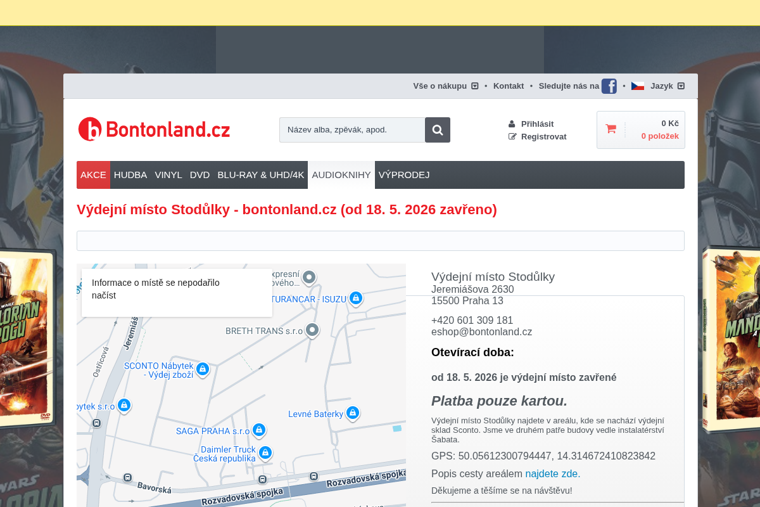Click the SAGA PRAHA s.r.o map marker
The width and height of the screenshot is (760, 507).
(258, 430)
